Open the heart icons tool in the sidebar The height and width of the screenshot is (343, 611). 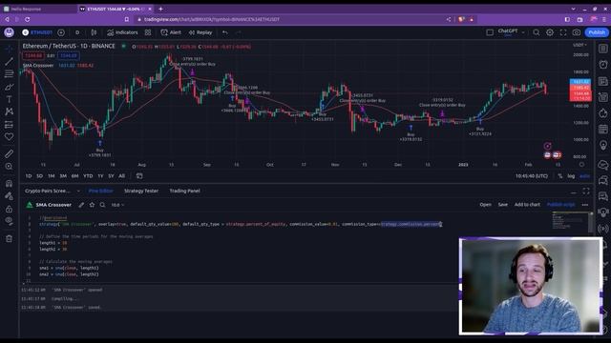point(9,137)
